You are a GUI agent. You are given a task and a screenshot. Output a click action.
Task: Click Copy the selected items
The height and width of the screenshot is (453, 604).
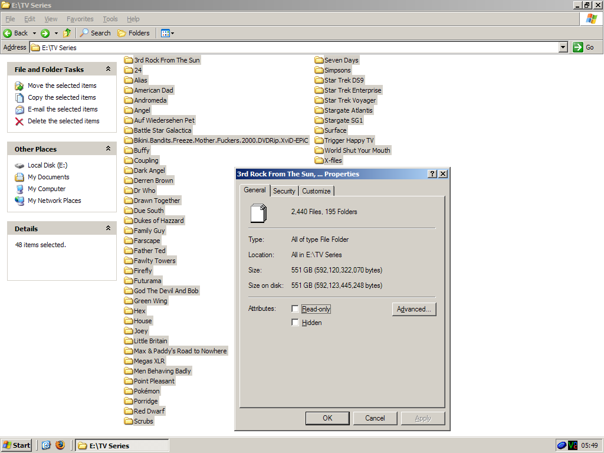[x=61, y=97]
